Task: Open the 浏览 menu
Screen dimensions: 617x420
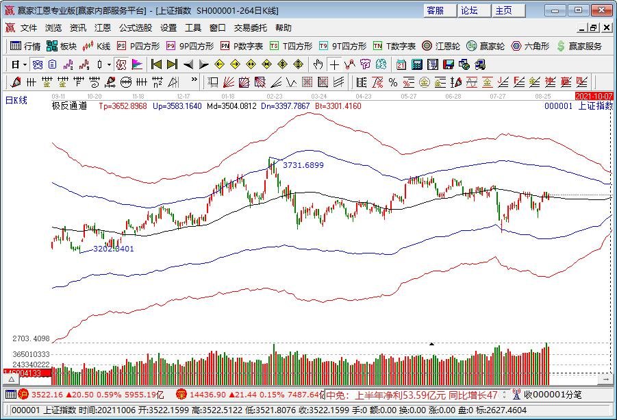Action: (x=53, y=28)
